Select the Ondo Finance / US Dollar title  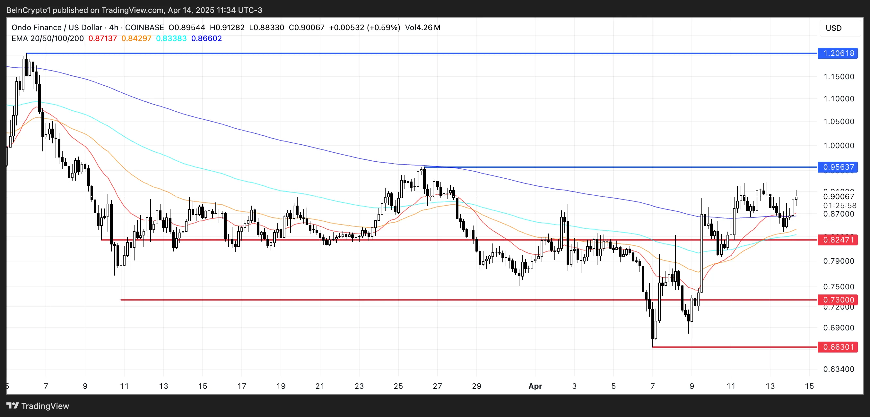pos(57,28)
